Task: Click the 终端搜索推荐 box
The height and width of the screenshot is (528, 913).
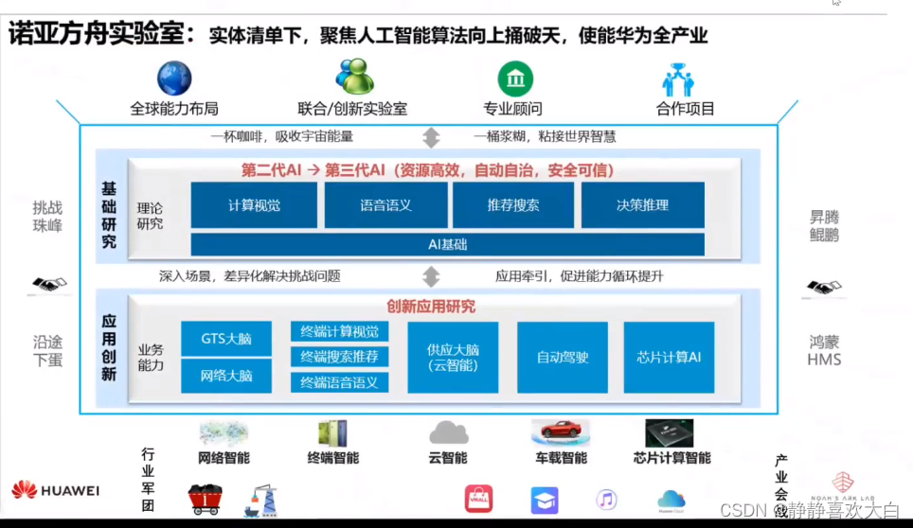Action: click(339, 357)
